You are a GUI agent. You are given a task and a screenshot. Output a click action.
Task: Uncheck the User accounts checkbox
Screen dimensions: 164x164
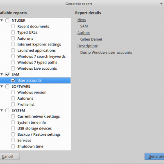[x=13, y=80]
